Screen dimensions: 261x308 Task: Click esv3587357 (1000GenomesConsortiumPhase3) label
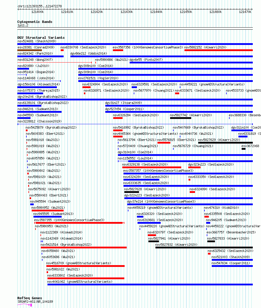pyautogui.click(x=158, y=171)
